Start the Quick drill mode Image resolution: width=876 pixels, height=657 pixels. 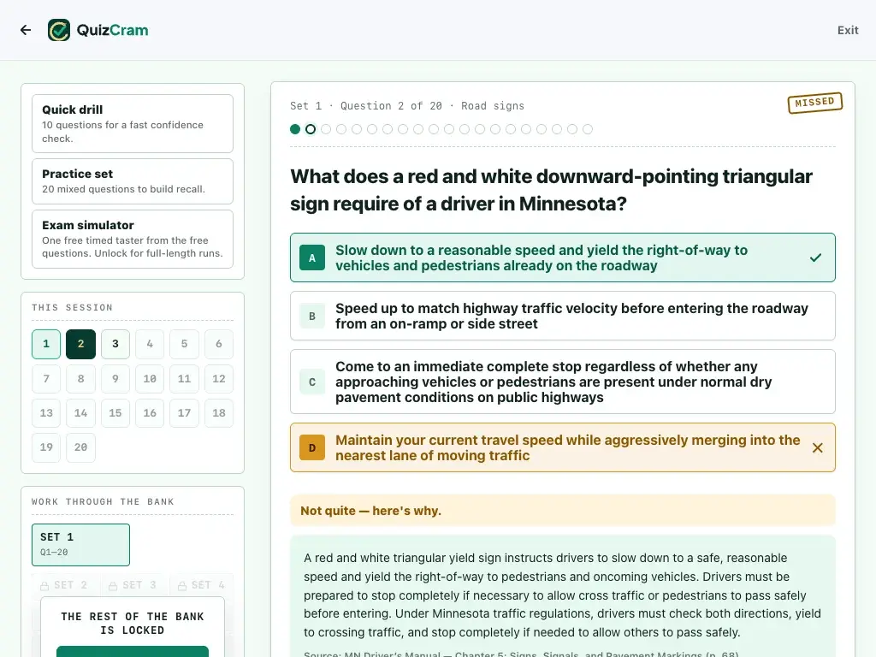pos(133,123)
